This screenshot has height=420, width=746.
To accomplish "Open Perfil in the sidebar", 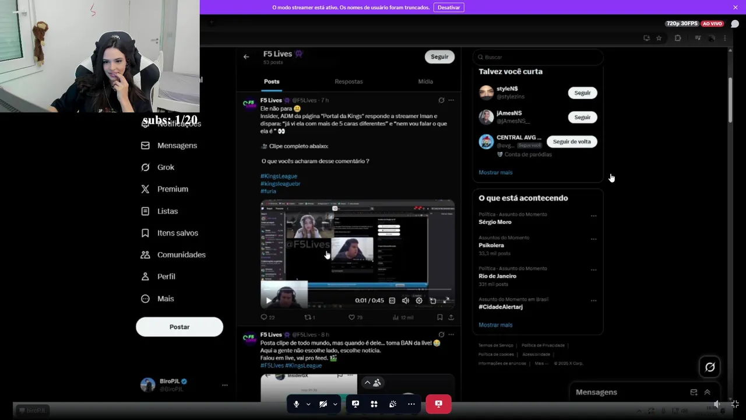I will 158,276.
